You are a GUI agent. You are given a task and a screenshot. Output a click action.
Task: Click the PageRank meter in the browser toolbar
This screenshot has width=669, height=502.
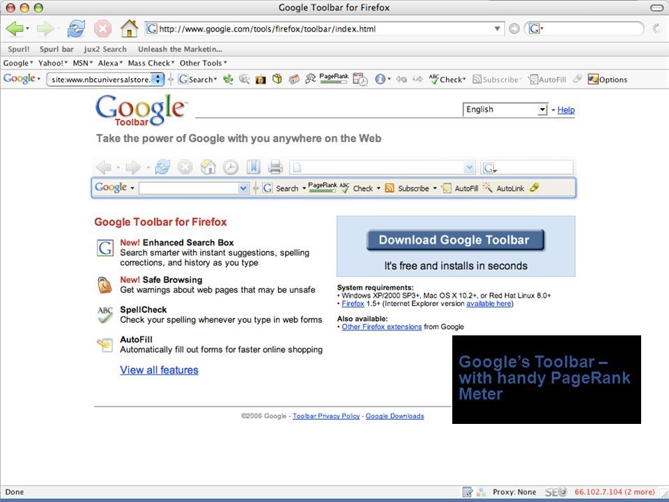tap(334, 79)
